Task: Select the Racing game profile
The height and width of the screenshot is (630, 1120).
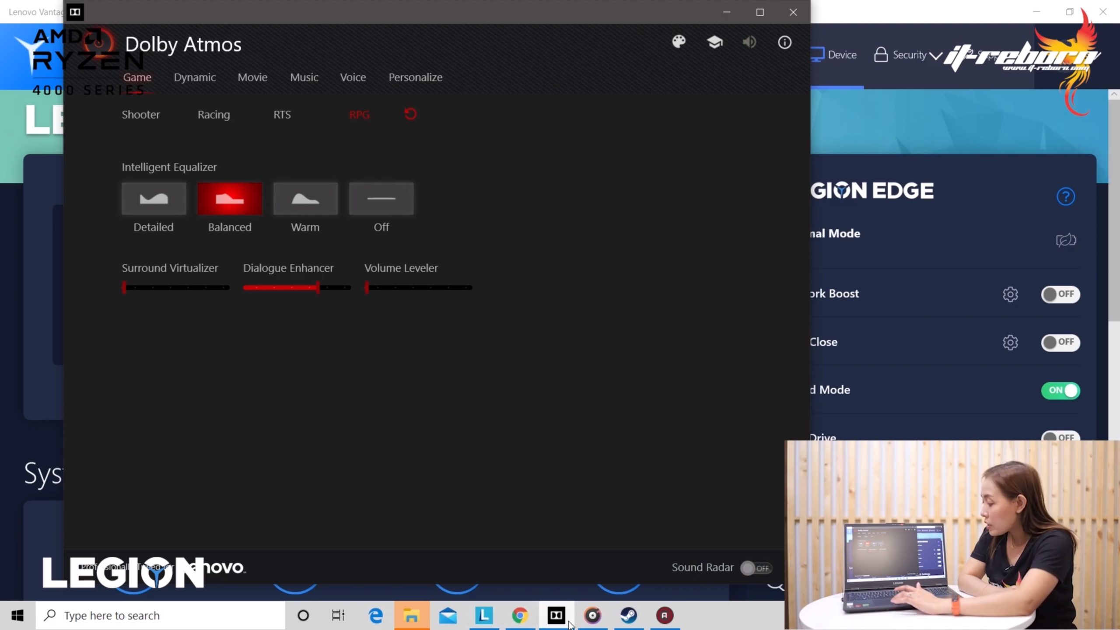Action: [213, 115]
